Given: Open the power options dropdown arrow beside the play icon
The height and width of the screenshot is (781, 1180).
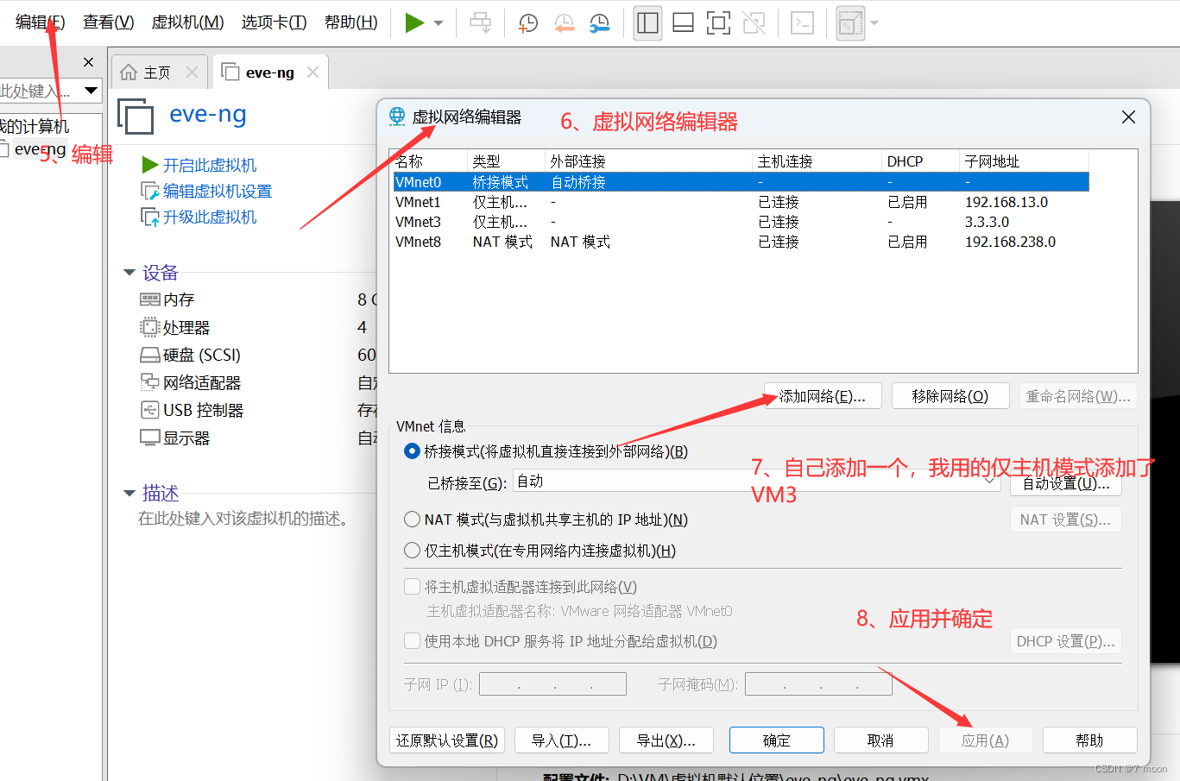Looking at the screenshot, I should (439, 23).
